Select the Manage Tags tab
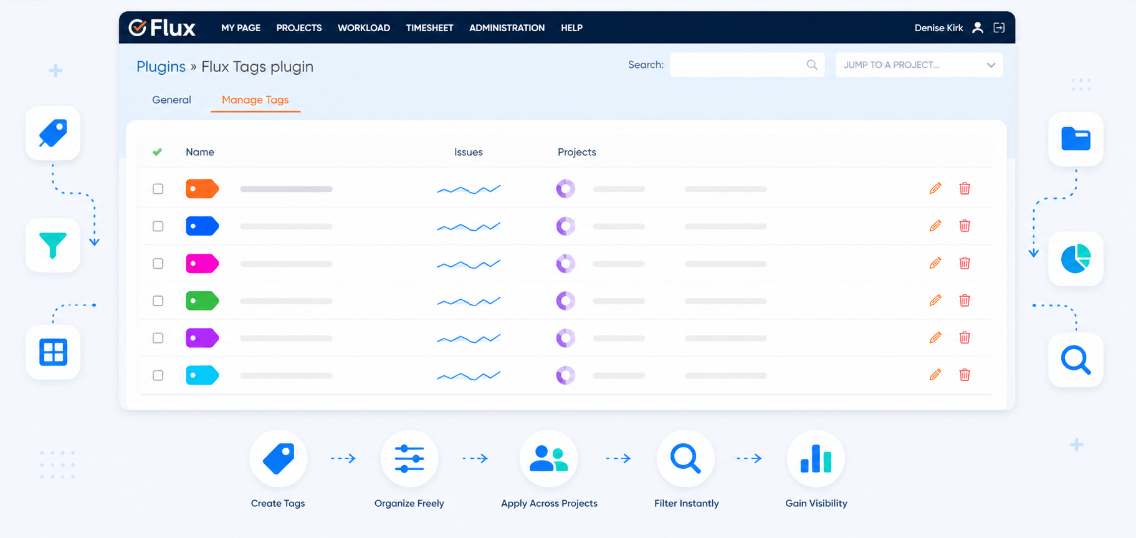 [x=255, y=100]
